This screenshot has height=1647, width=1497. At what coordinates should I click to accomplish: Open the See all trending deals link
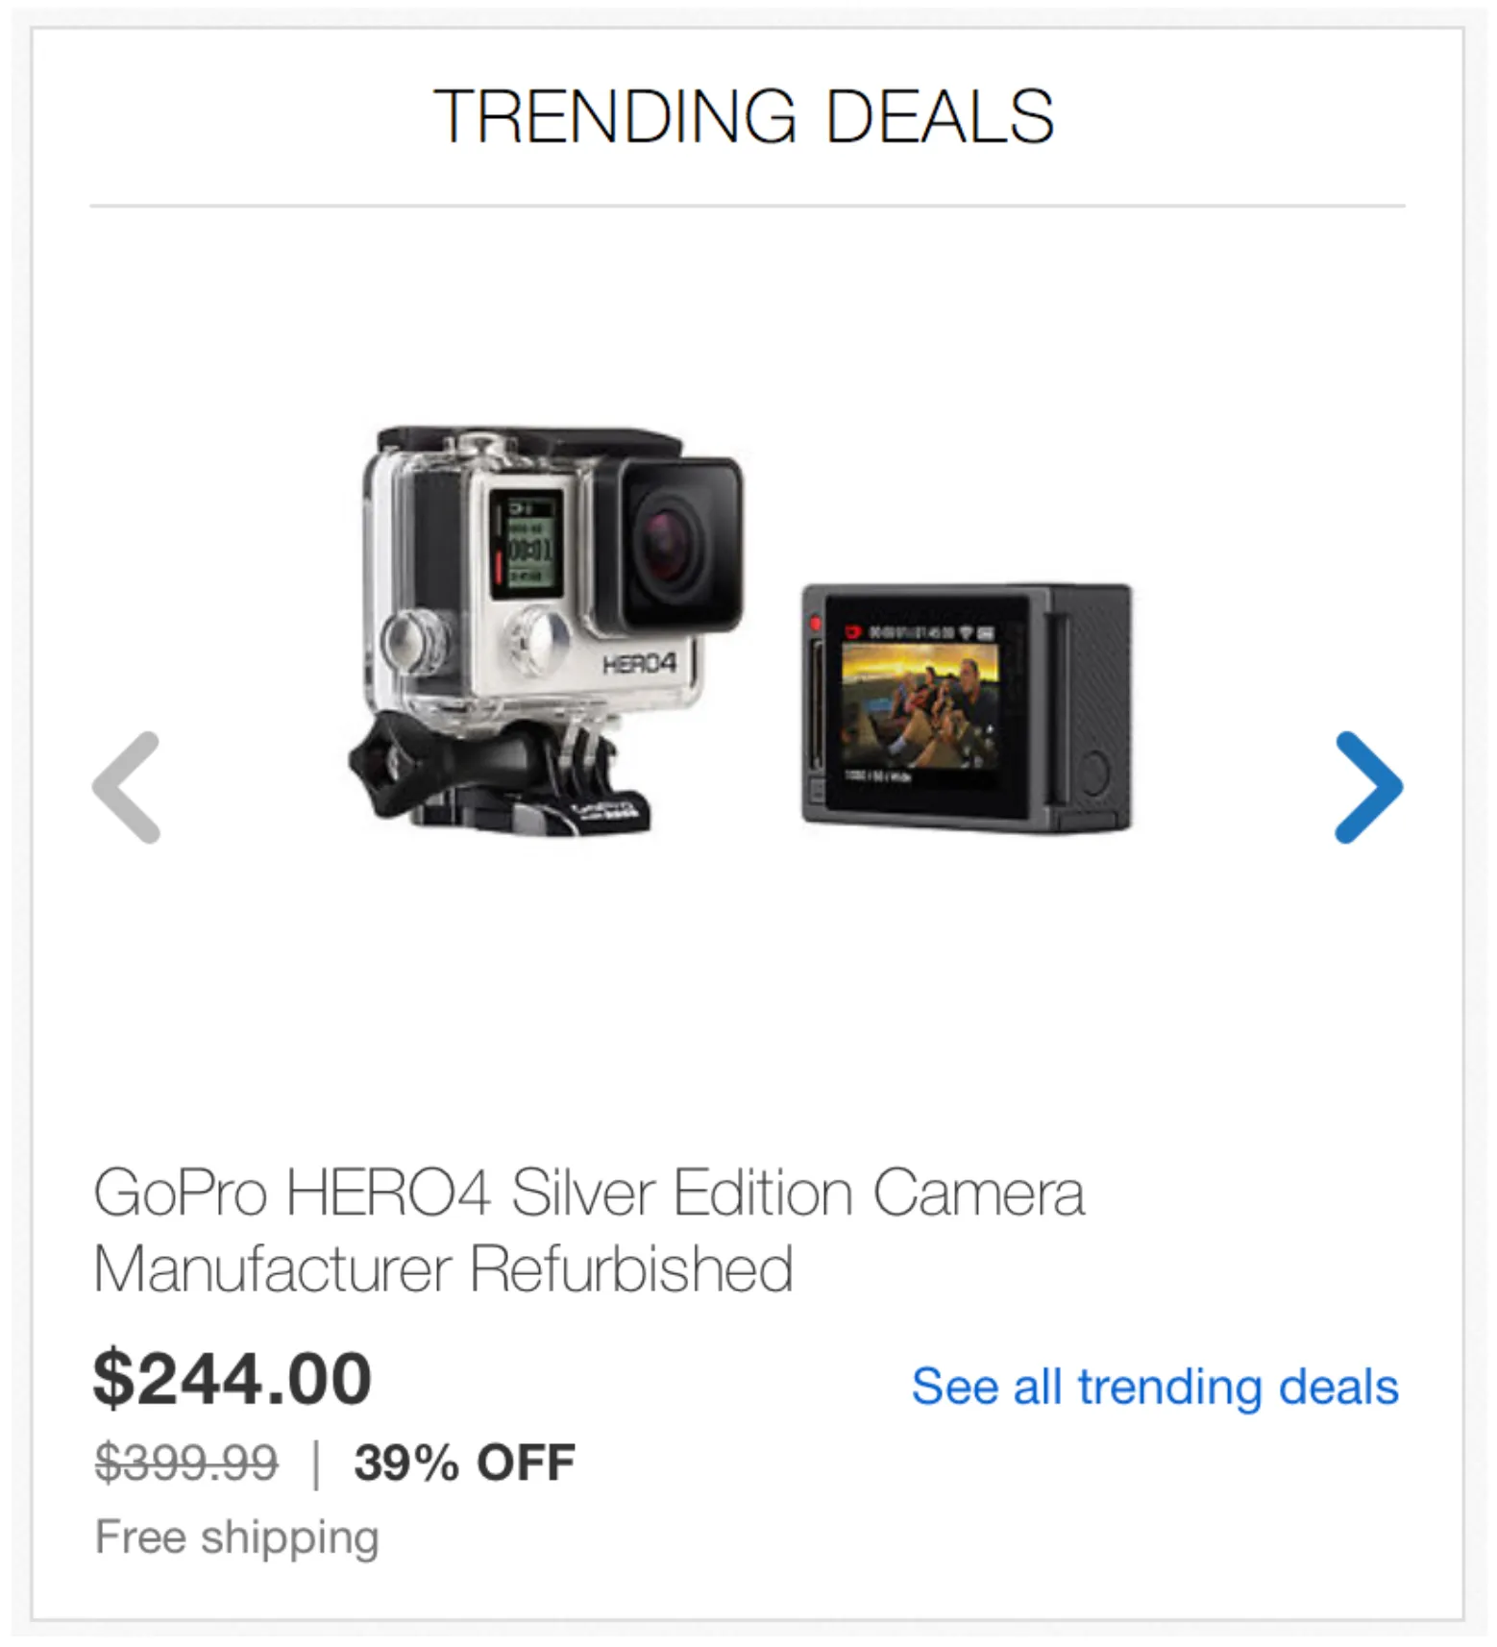(1155, 1387)
